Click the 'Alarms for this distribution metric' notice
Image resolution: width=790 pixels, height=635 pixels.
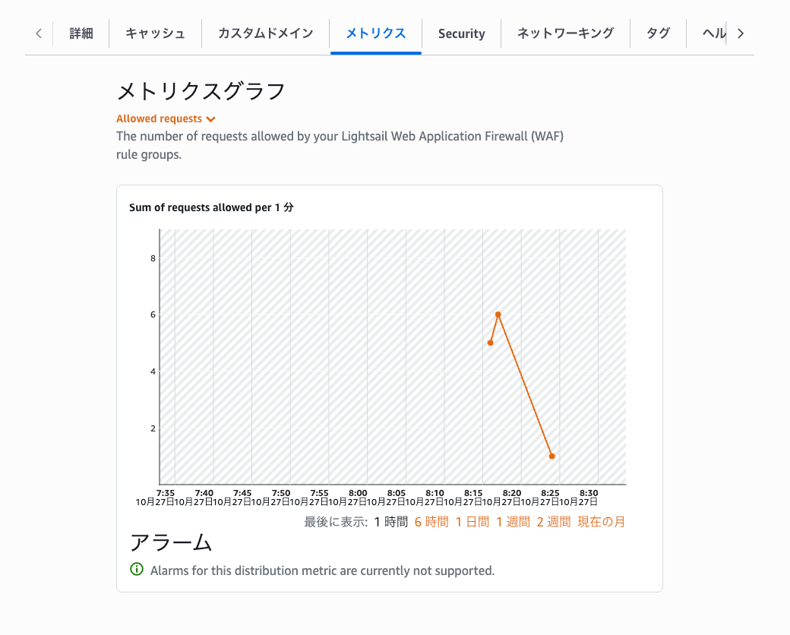(322, 570)
